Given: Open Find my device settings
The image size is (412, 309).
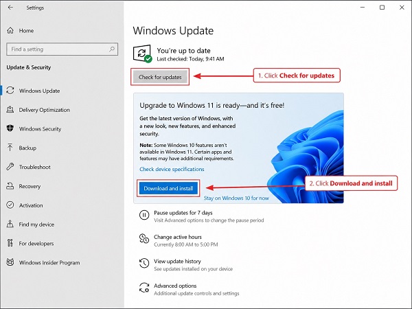Looking at the screenshot, I should [x=36, y=224].
